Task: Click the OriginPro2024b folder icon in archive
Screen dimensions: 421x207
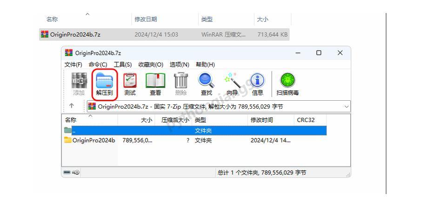Action: click(x=68, y=140)
